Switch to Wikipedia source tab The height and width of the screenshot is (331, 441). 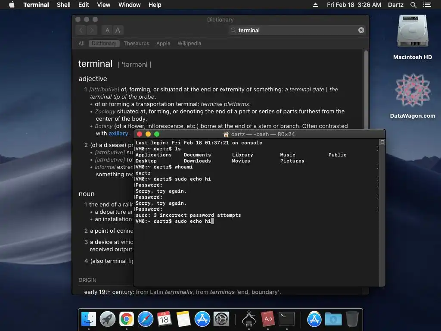pos(189,44)
